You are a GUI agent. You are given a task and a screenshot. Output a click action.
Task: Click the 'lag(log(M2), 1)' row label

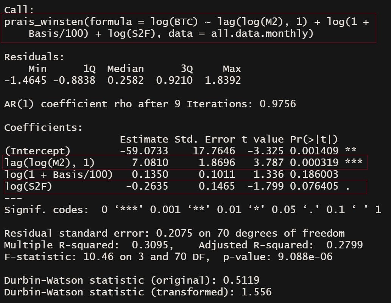click(50, 163)
